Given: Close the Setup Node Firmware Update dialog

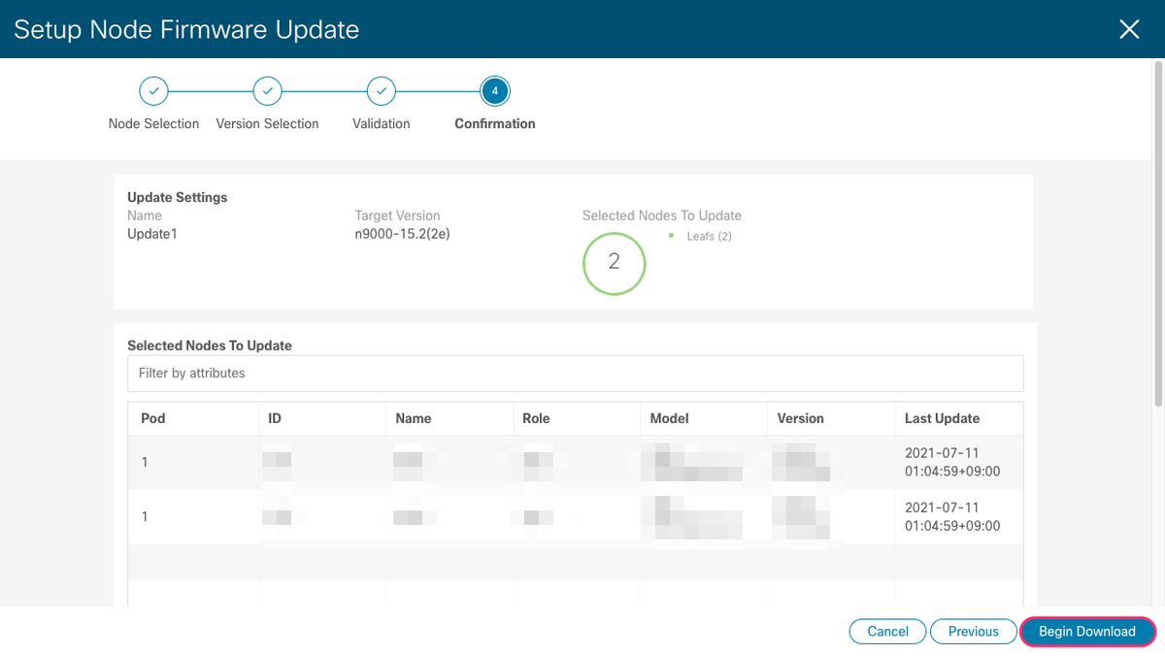Looking at the screenshot, I should (x=1129, y=29).
